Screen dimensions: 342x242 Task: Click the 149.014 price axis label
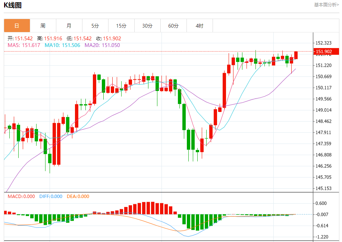(x=323, y=110)
